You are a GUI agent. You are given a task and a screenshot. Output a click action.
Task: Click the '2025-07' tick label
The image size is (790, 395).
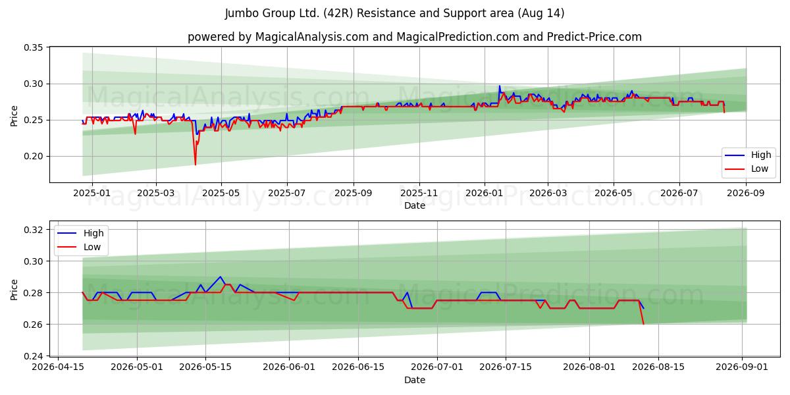[286, 193]
